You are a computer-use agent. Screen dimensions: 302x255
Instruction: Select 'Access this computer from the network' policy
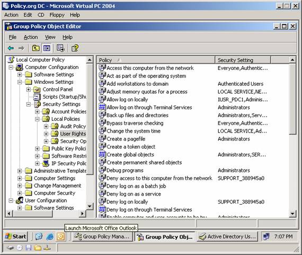(x=150, y=68)
